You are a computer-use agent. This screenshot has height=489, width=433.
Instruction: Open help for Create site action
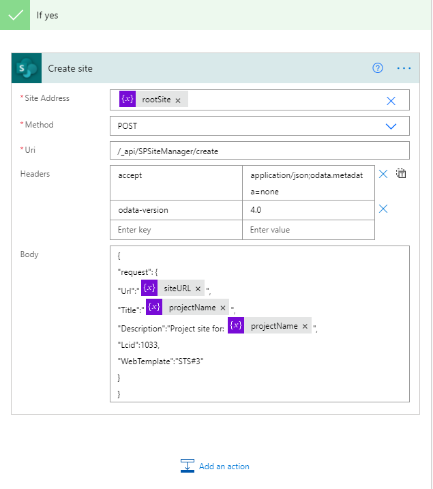tap(378, 68)
